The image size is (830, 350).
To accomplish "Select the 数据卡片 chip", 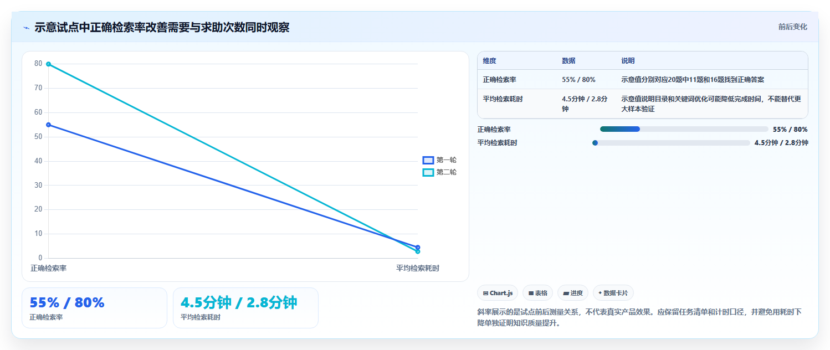I will point(613,293).
